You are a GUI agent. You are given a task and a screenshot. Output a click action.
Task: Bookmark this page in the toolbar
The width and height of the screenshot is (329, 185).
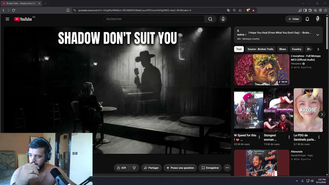[x=68, y=10]
